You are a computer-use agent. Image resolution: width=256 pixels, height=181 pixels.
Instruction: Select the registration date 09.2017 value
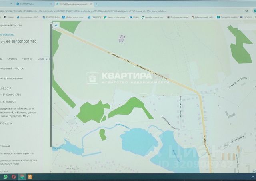(6, 88)
